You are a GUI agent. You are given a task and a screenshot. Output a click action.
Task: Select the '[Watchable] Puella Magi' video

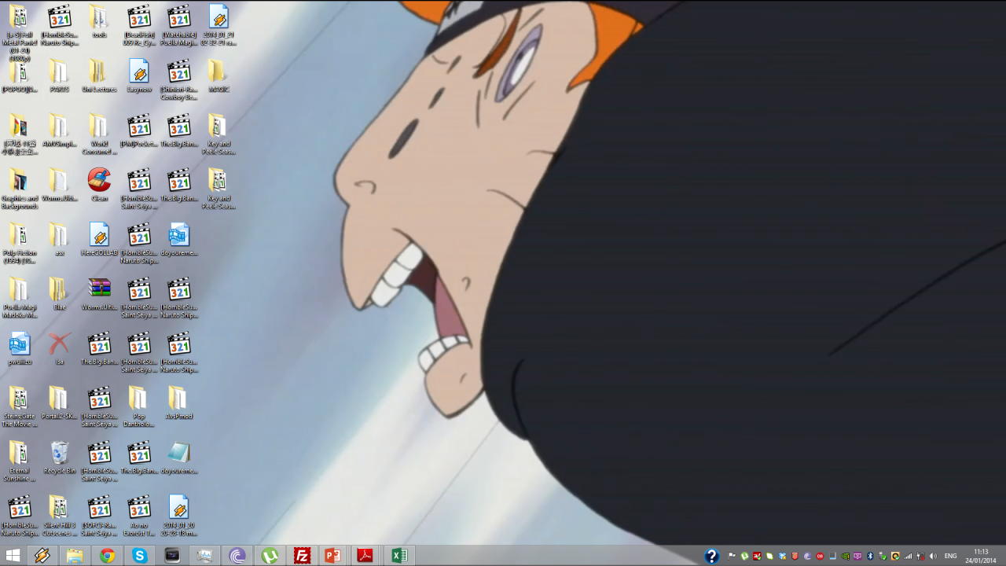click(x=178, y=25)
